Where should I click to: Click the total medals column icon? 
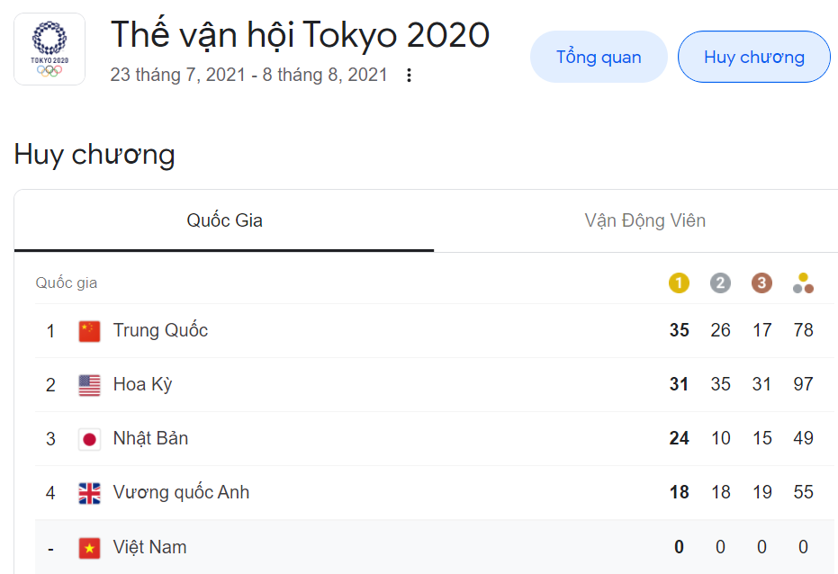click(x=803, y=283)
